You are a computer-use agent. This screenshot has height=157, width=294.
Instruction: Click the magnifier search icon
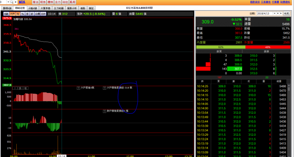click(12, 2)
